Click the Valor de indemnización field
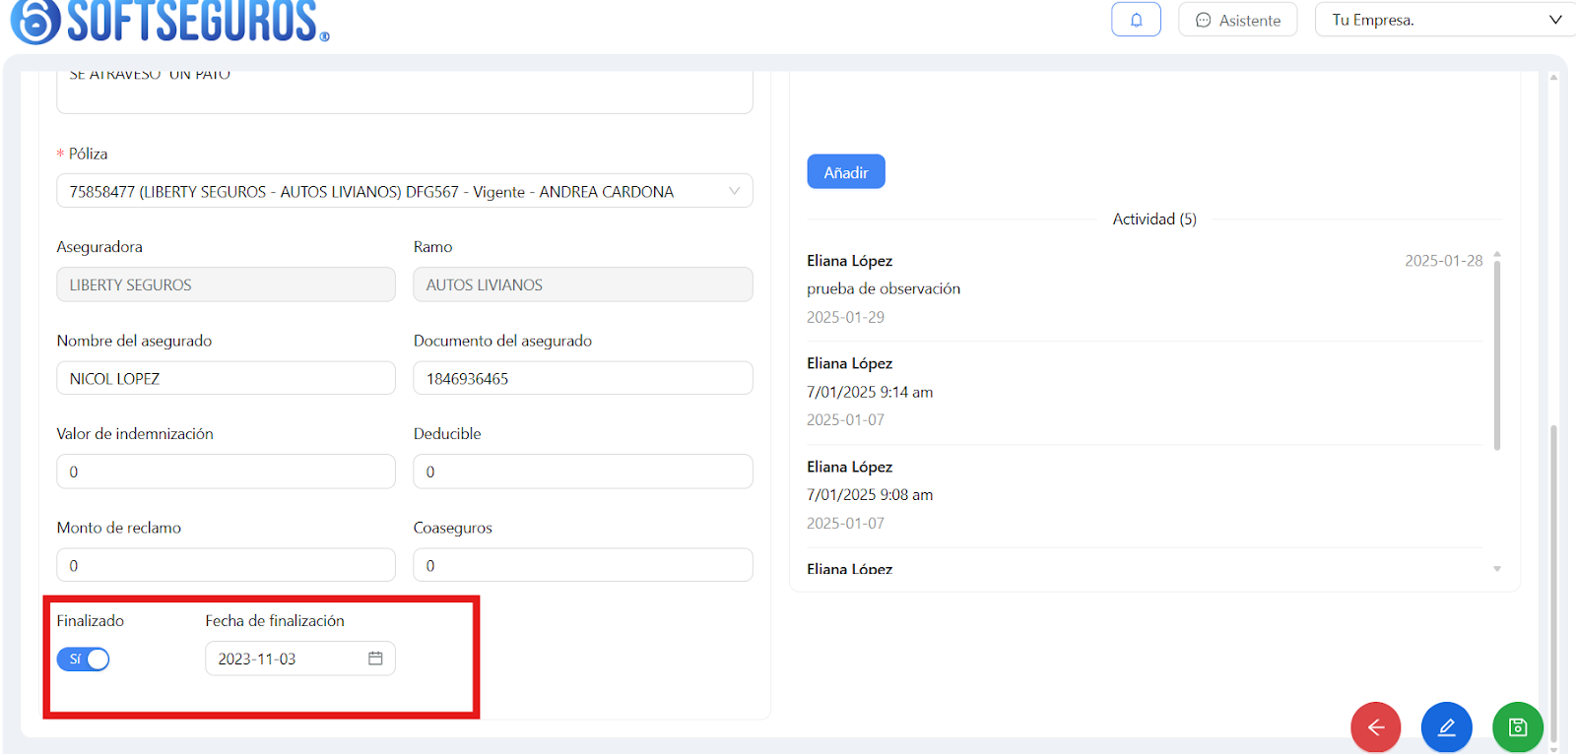 pos(227,471)
